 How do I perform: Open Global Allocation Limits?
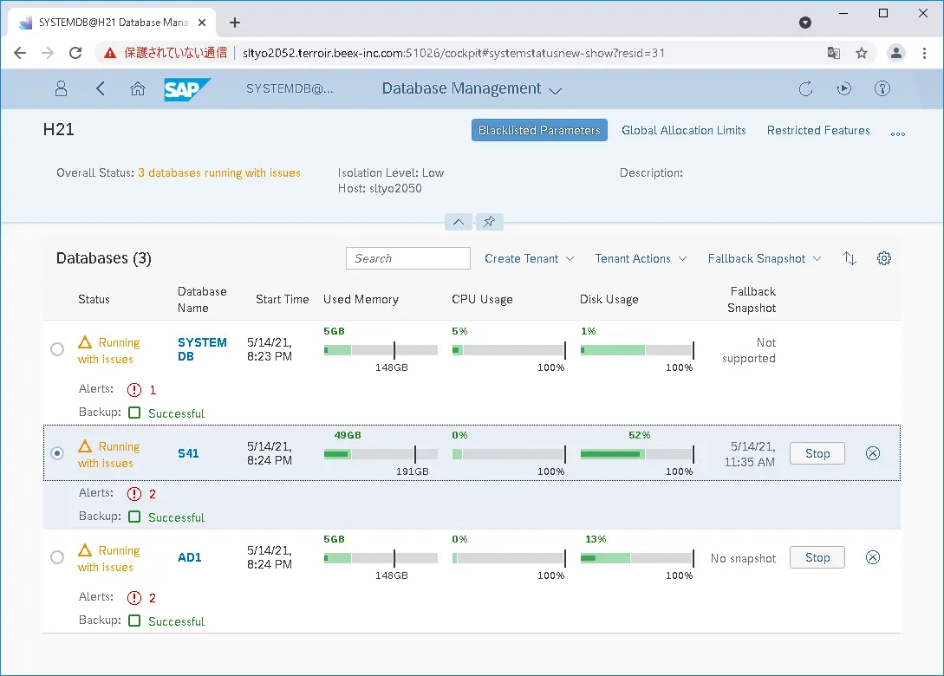(x=683, y=130)
